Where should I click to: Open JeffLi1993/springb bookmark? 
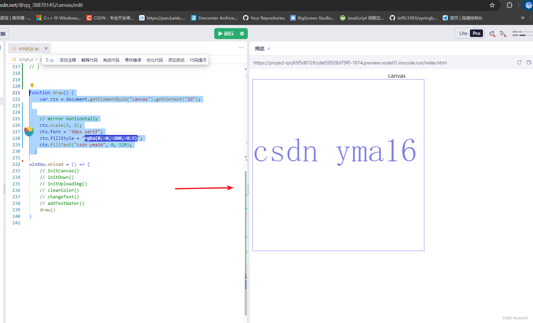(x=413, y=18)
